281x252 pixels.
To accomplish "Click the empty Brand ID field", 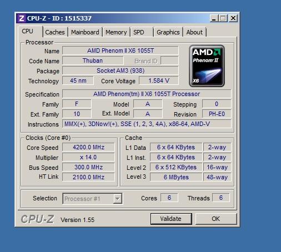I will [169, 61].
